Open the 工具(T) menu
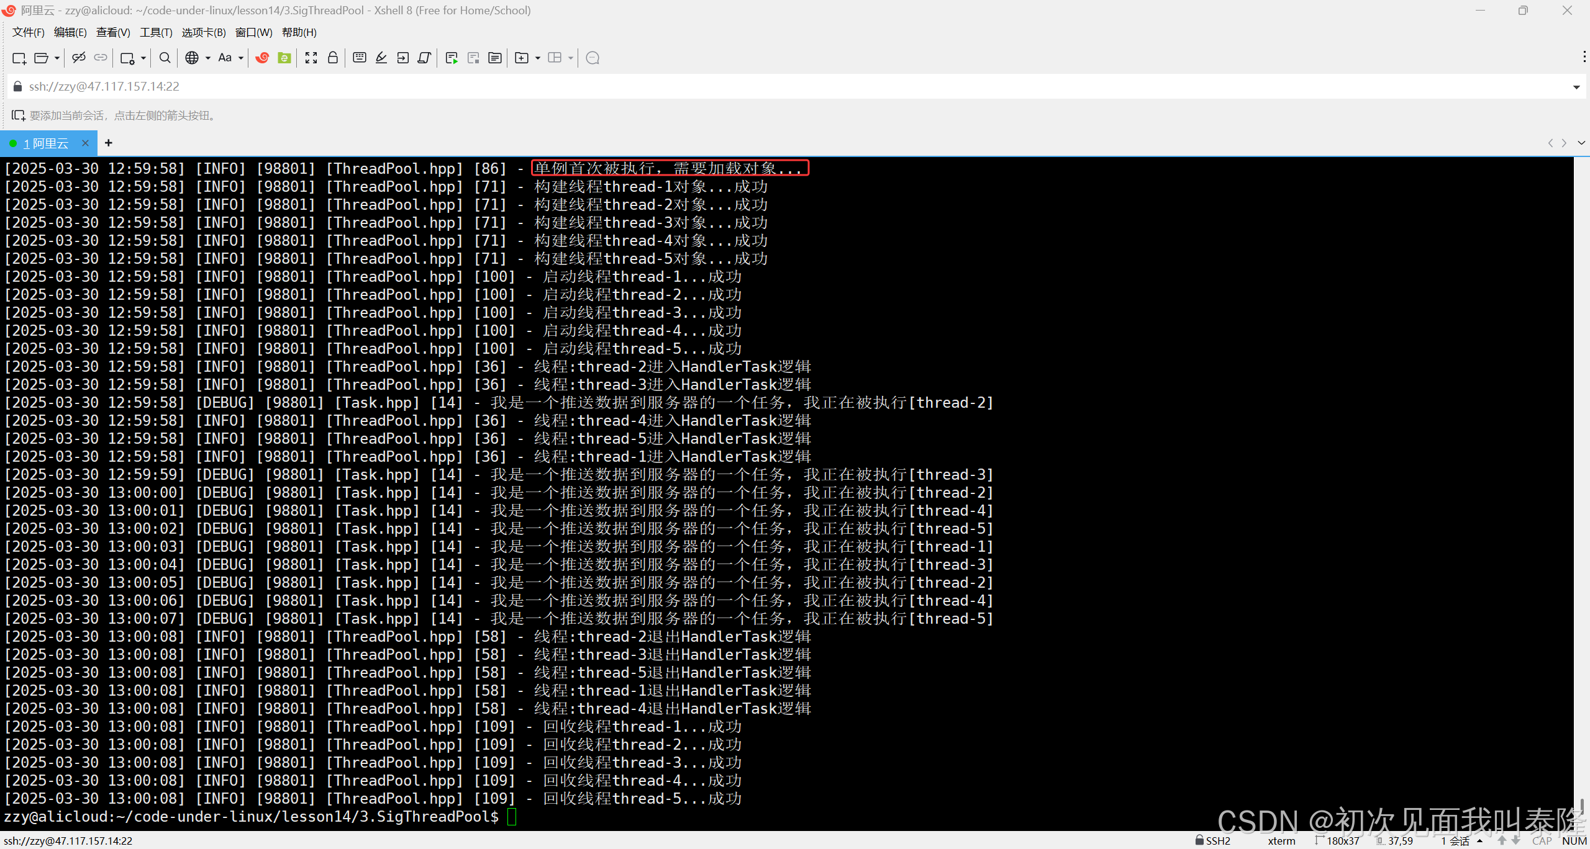 [156, 32]
